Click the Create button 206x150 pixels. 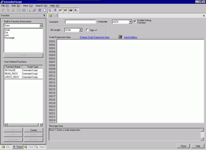(33, 130)
